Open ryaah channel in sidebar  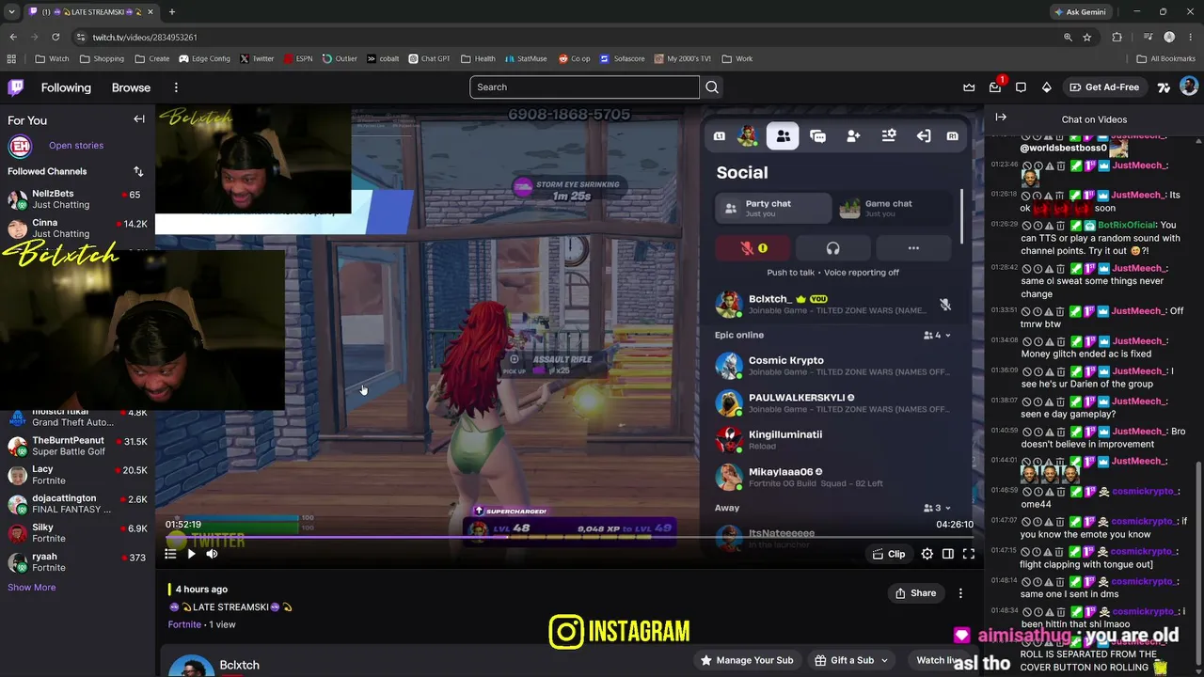pos(77,562)
